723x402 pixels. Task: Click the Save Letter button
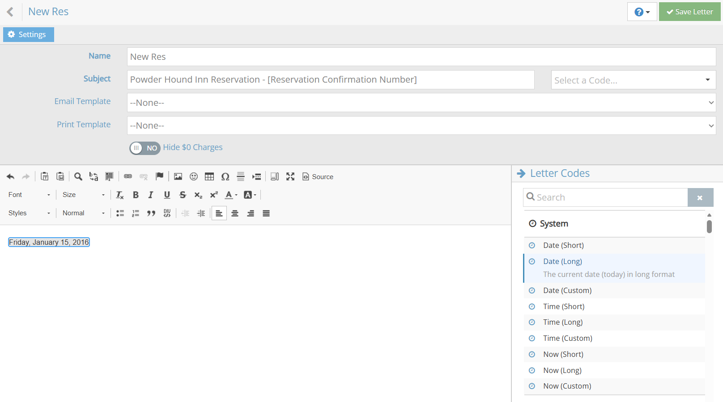pyautogui.click(x=689, y=12)
